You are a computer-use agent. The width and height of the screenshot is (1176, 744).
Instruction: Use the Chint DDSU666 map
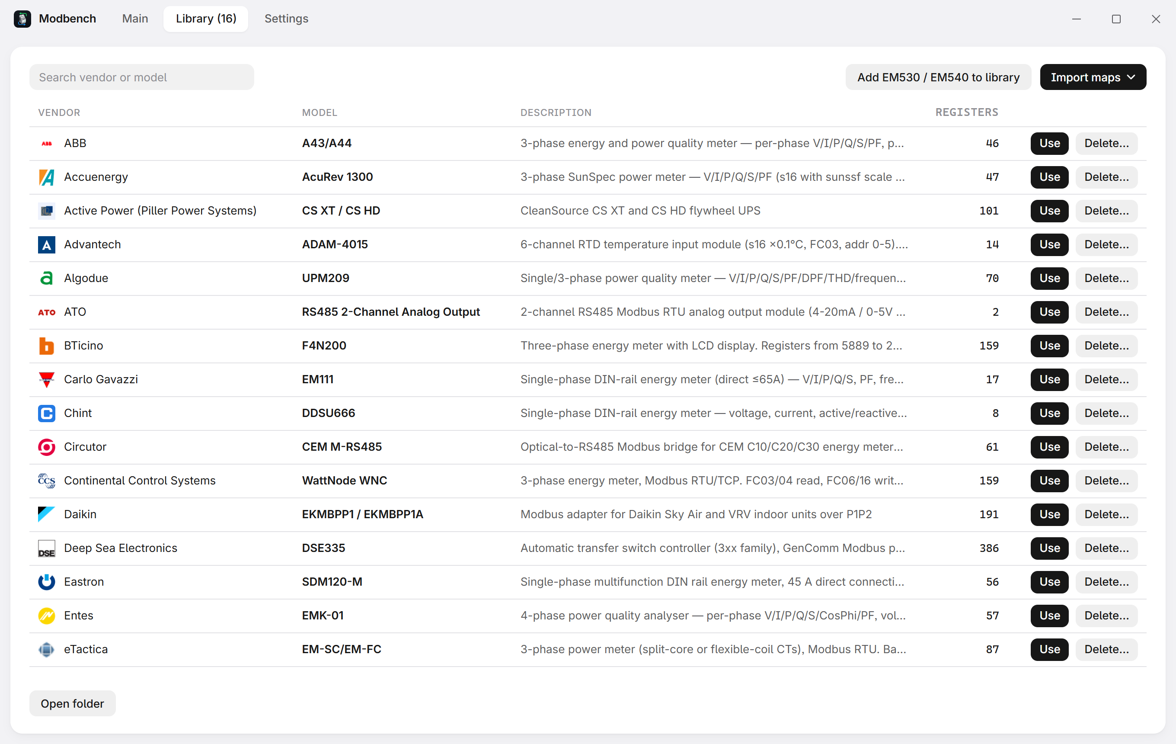point(1049,413)
